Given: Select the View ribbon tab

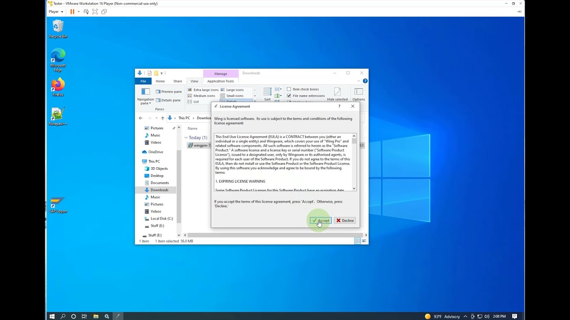Looking at the screenshot, I should (194, 81).
